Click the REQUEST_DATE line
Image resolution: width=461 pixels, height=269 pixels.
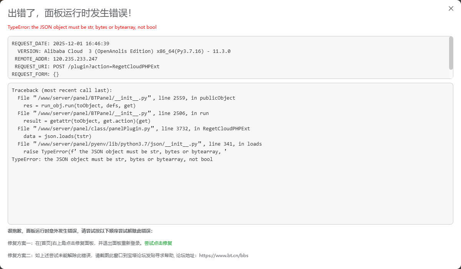point(60,44)
